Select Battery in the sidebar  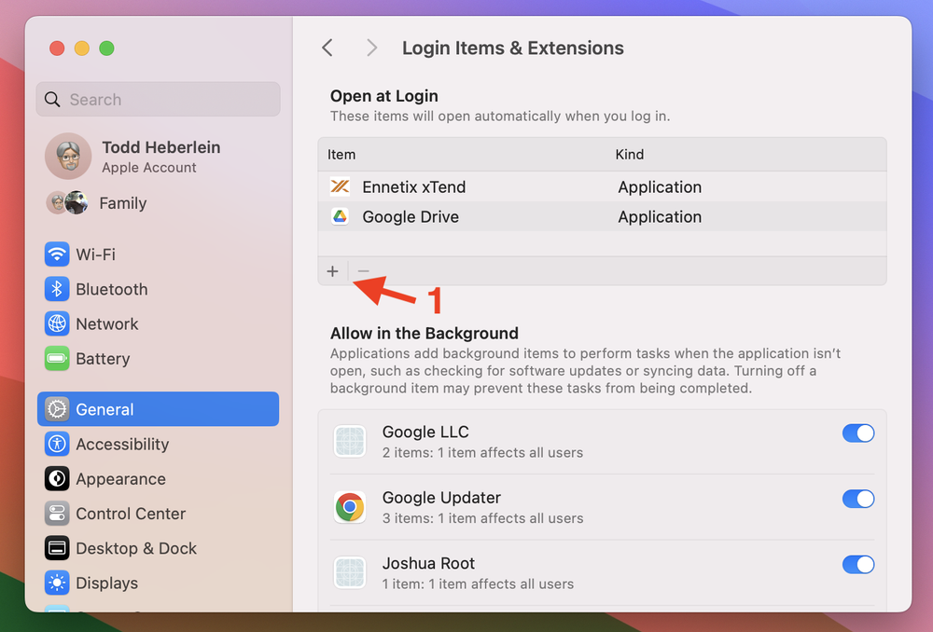pyautogui.click(x=159, y=359)
